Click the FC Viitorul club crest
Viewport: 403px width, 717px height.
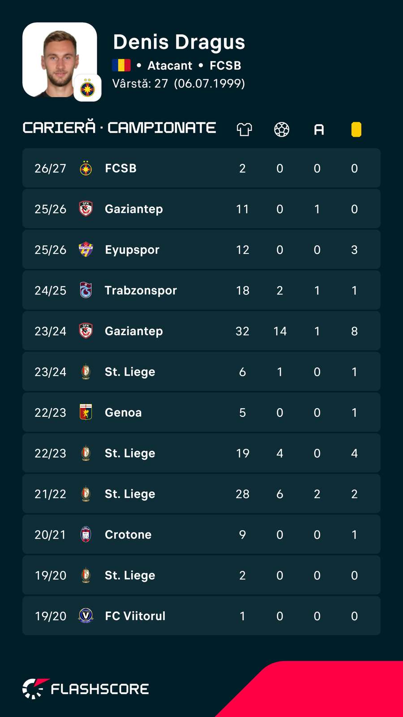86,616
